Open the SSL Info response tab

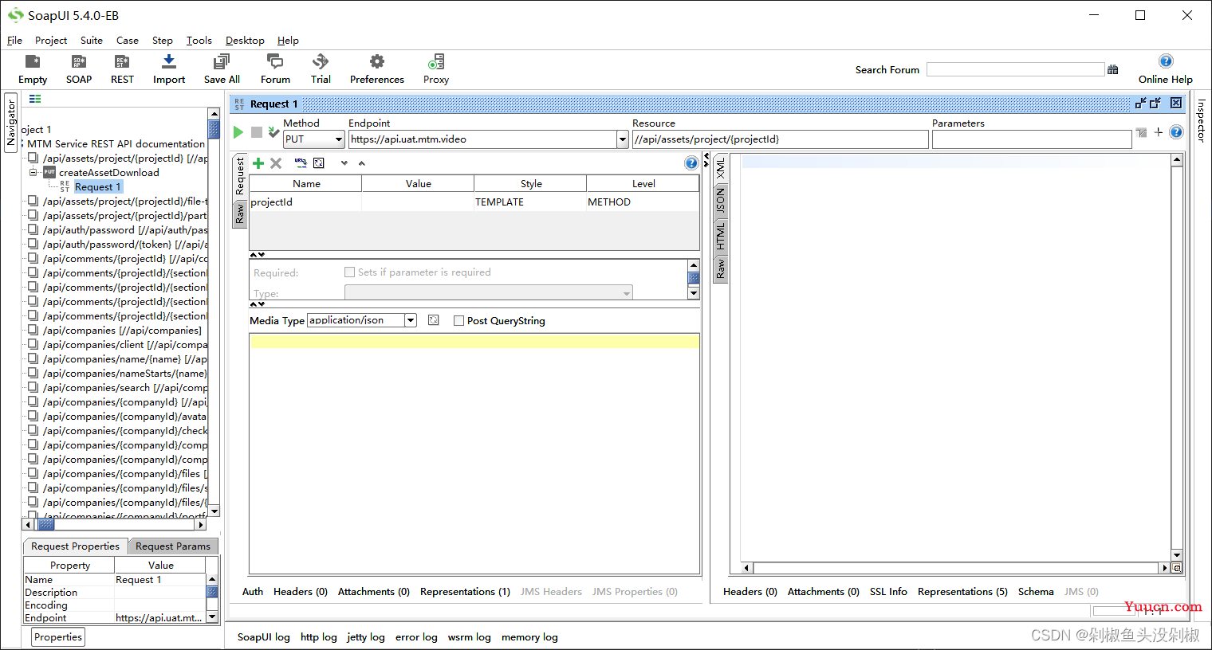[x=888, y=592]
